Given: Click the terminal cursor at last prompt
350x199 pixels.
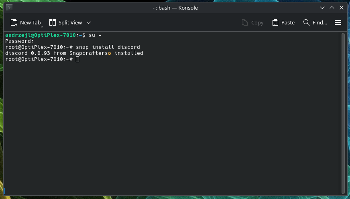Looking at the screenshot, I should (x=77, y=59).
